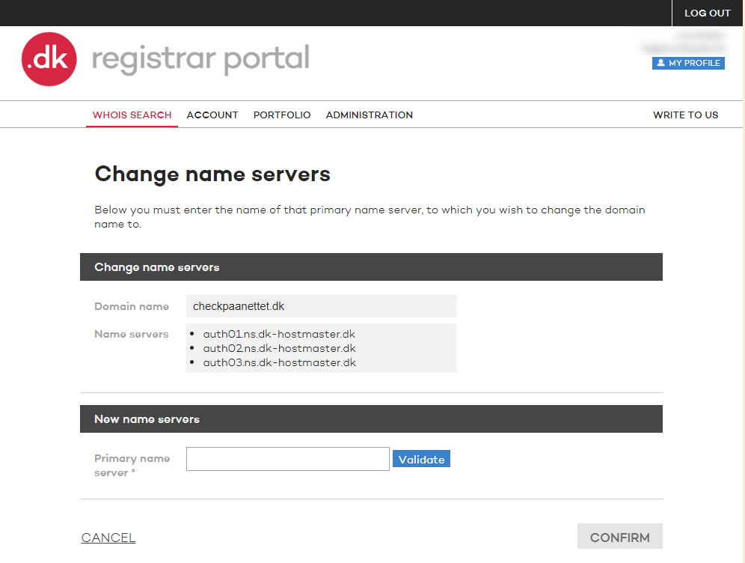
Task: Open the ADMINISTRATION section
Action: pos(369,115)
